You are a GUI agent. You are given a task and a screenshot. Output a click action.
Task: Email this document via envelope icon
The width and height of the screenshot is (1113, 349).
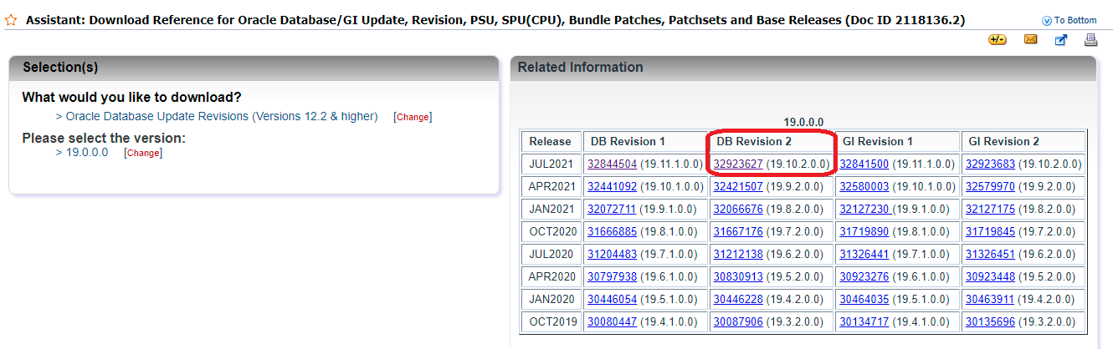pos(1031,39)
